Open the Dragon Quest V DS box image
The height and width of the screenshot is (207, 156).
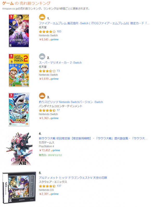click(x=19, y=188)
